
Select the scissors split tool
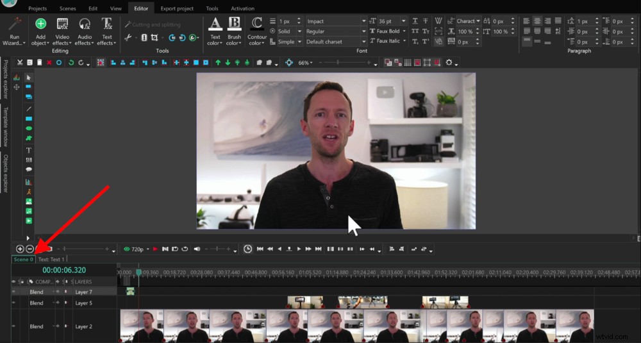coord(128,38)
